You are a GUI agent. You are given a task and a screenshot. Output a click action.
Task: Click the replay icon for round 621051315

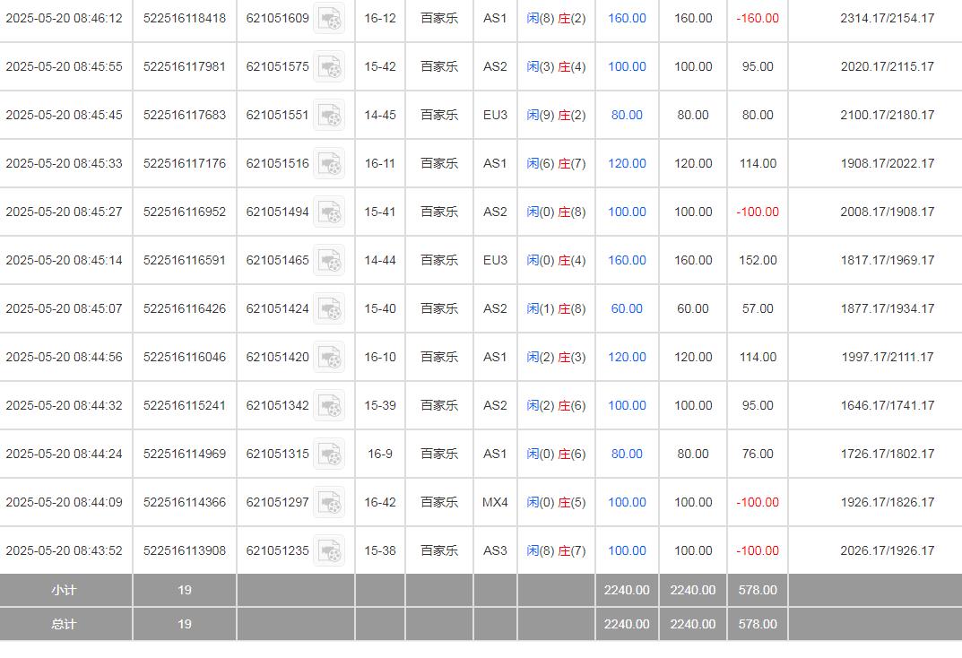click(x=329, y=454)
